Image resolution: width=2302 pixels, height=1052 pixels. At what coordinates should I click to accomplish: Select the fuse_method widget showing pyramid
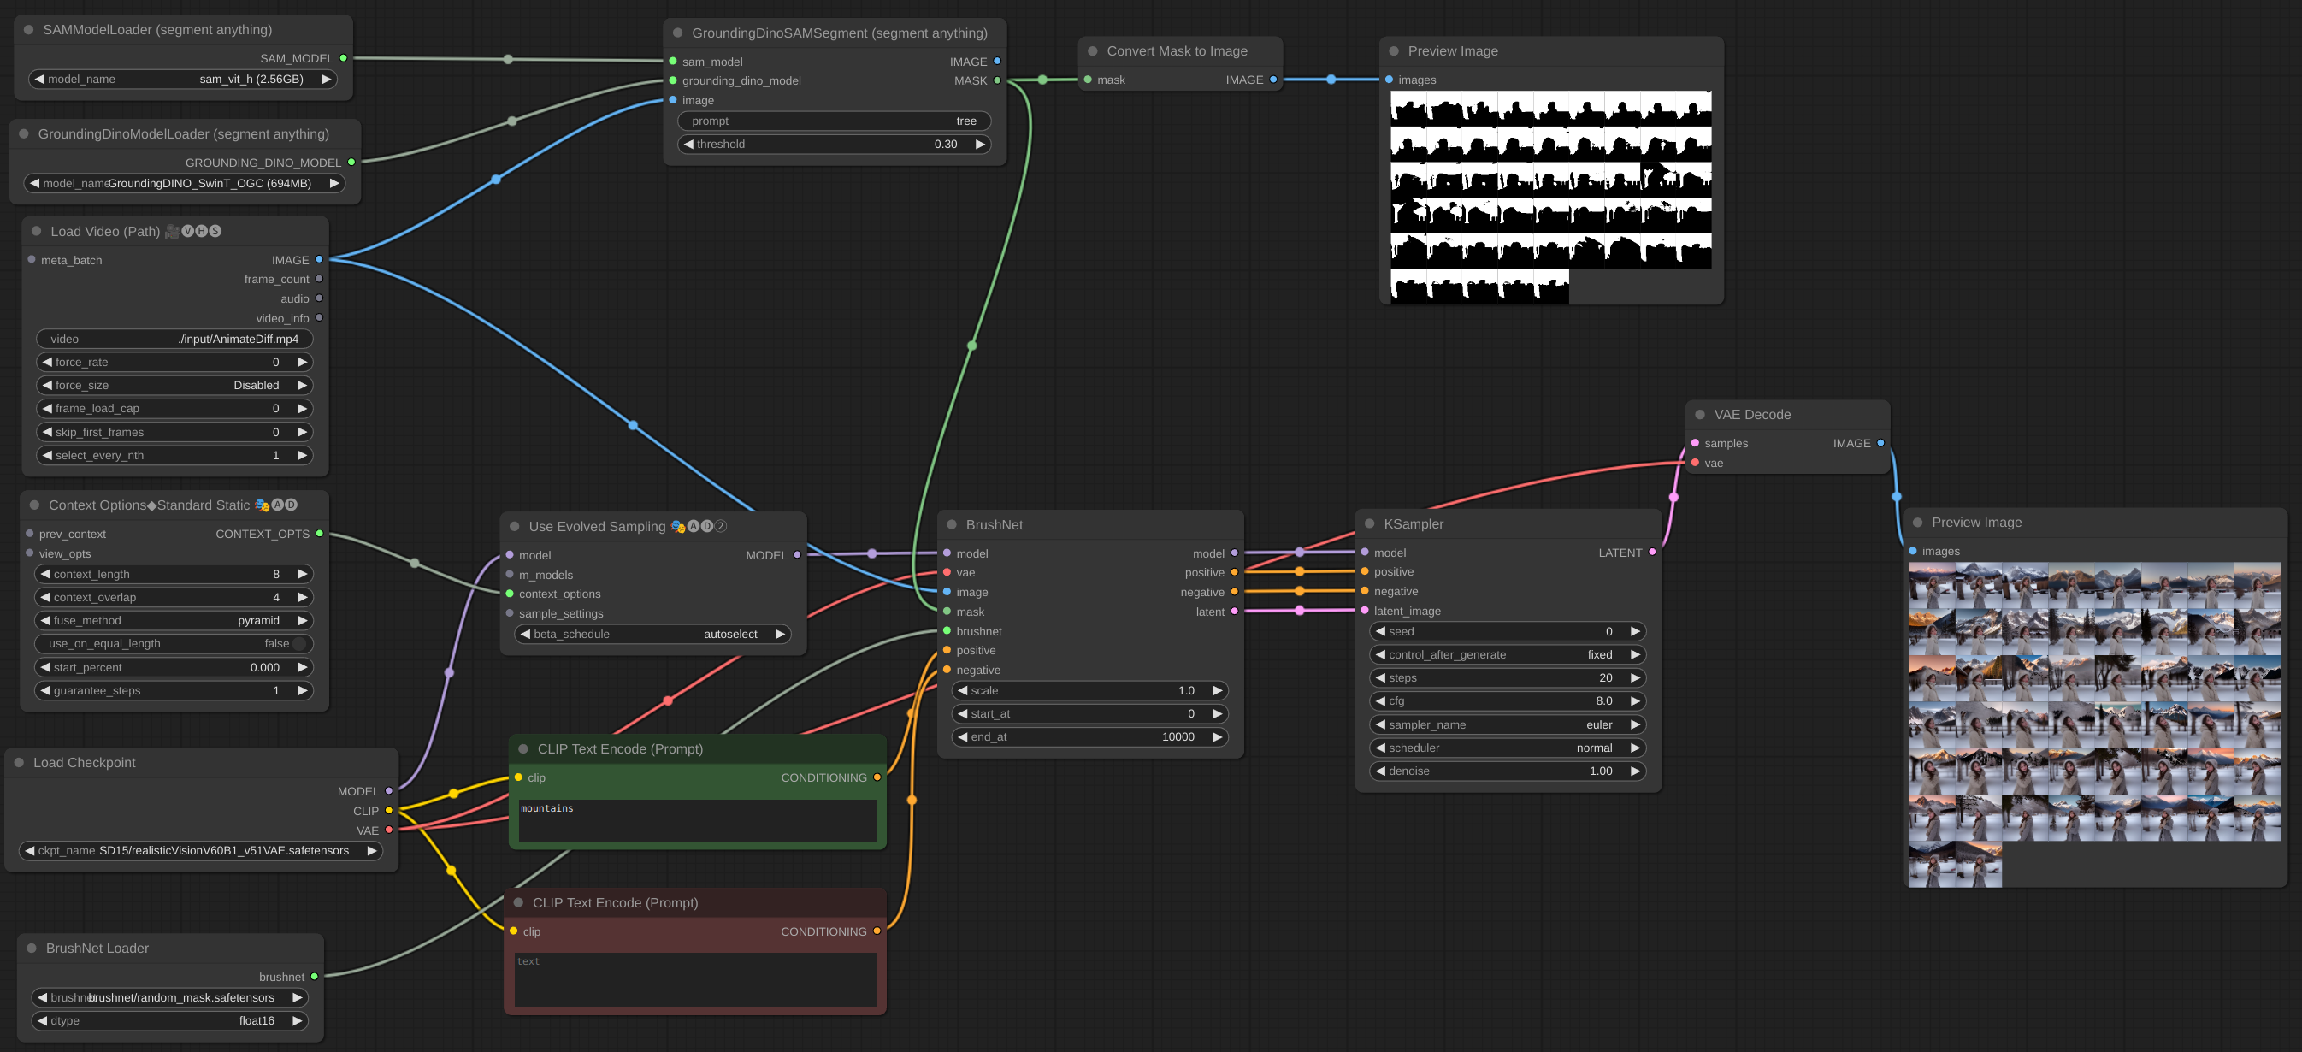point(174,620)
